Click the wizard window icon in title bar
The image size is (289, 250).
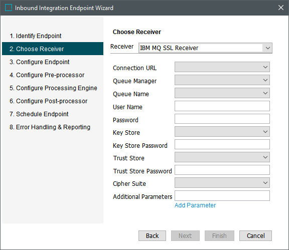tap(9, 8)
